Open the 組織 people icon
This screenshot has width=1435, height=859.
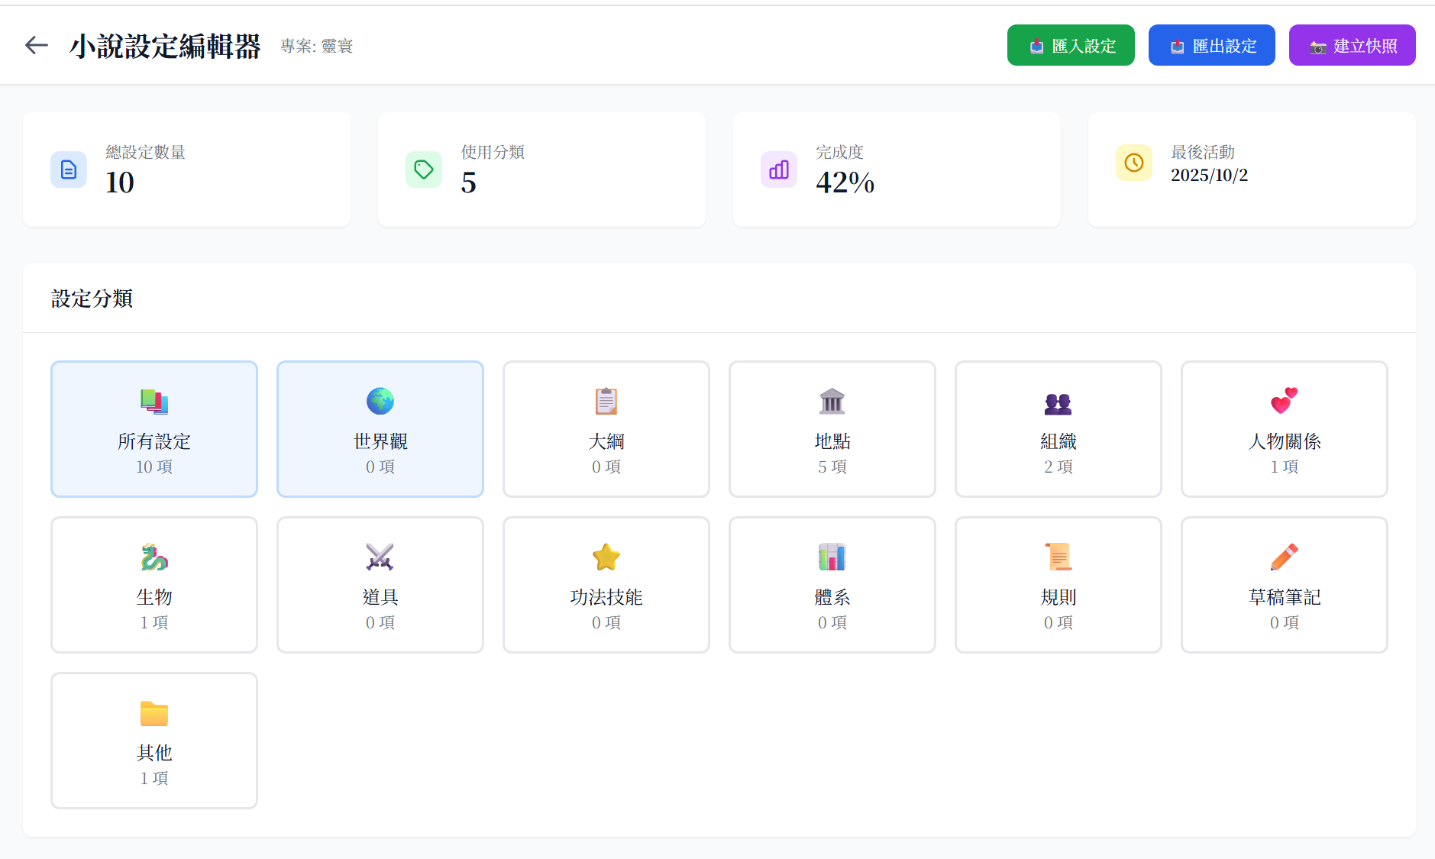click(x=1058, y=402)
